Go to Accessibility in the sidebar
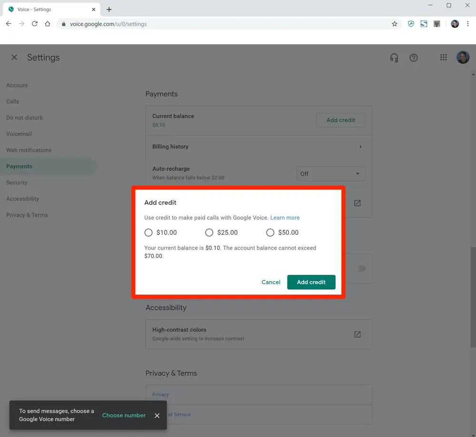The height and width of the screenshot is (437, 476). point(22,199)
